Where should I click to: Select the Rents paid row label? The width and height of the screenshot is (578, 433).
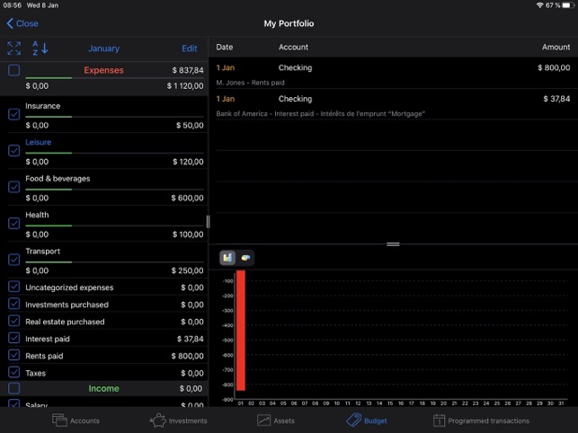44,356
